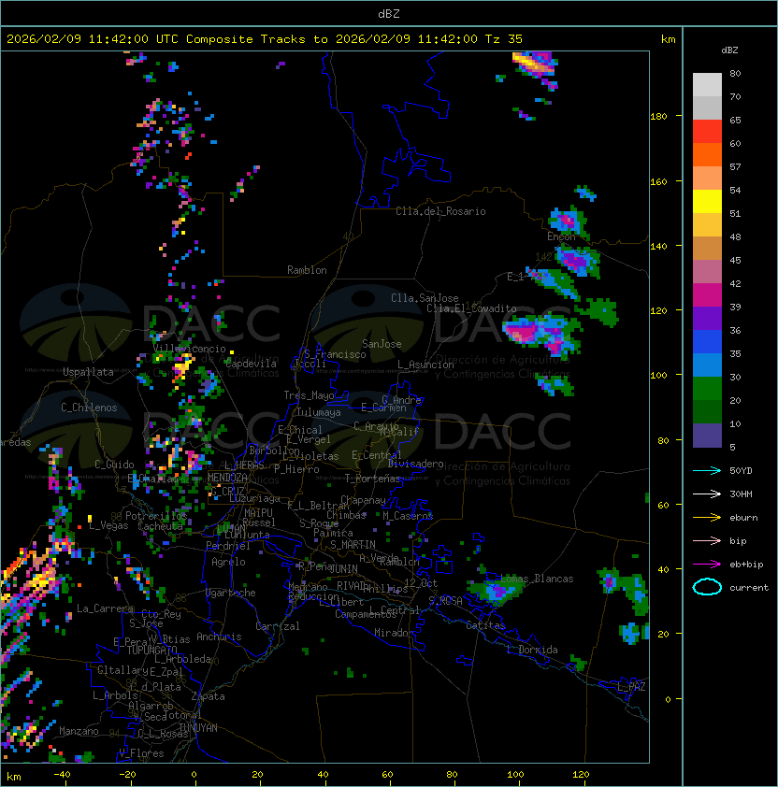Click the 'eb+bip' legend label
778x787 pixels.
746,565
